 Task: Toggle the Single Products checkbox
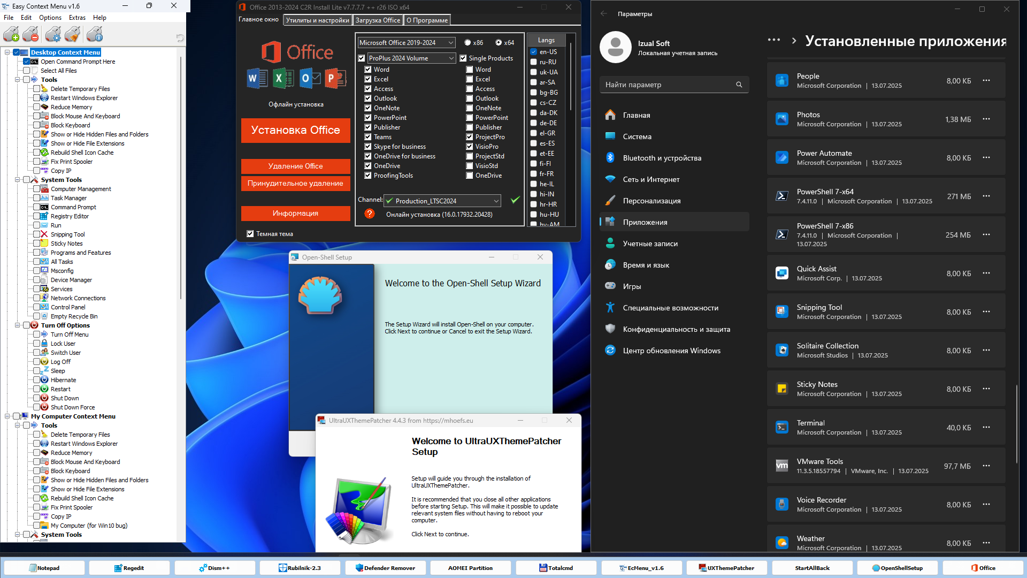click(463, 58)
